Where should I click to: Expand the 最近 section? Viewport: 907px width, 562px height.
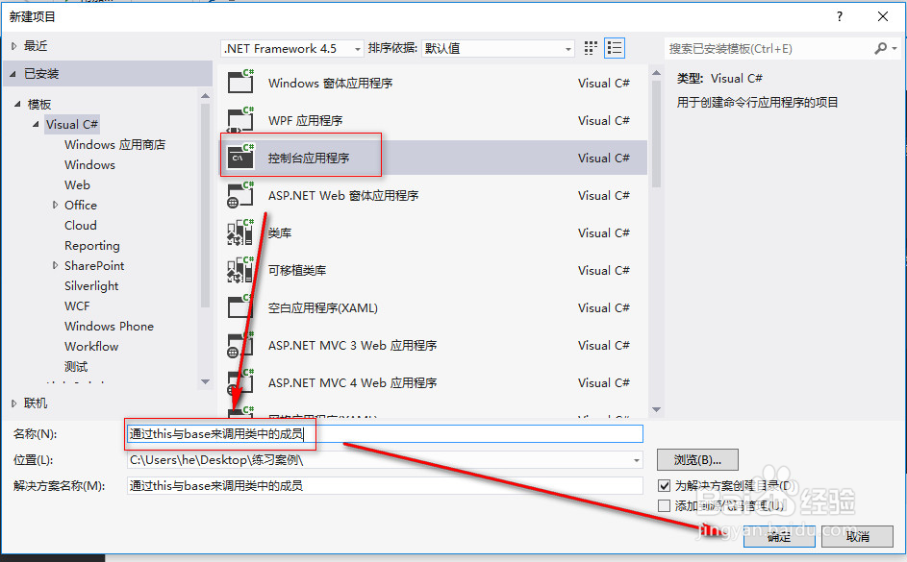tap(14, 45)
